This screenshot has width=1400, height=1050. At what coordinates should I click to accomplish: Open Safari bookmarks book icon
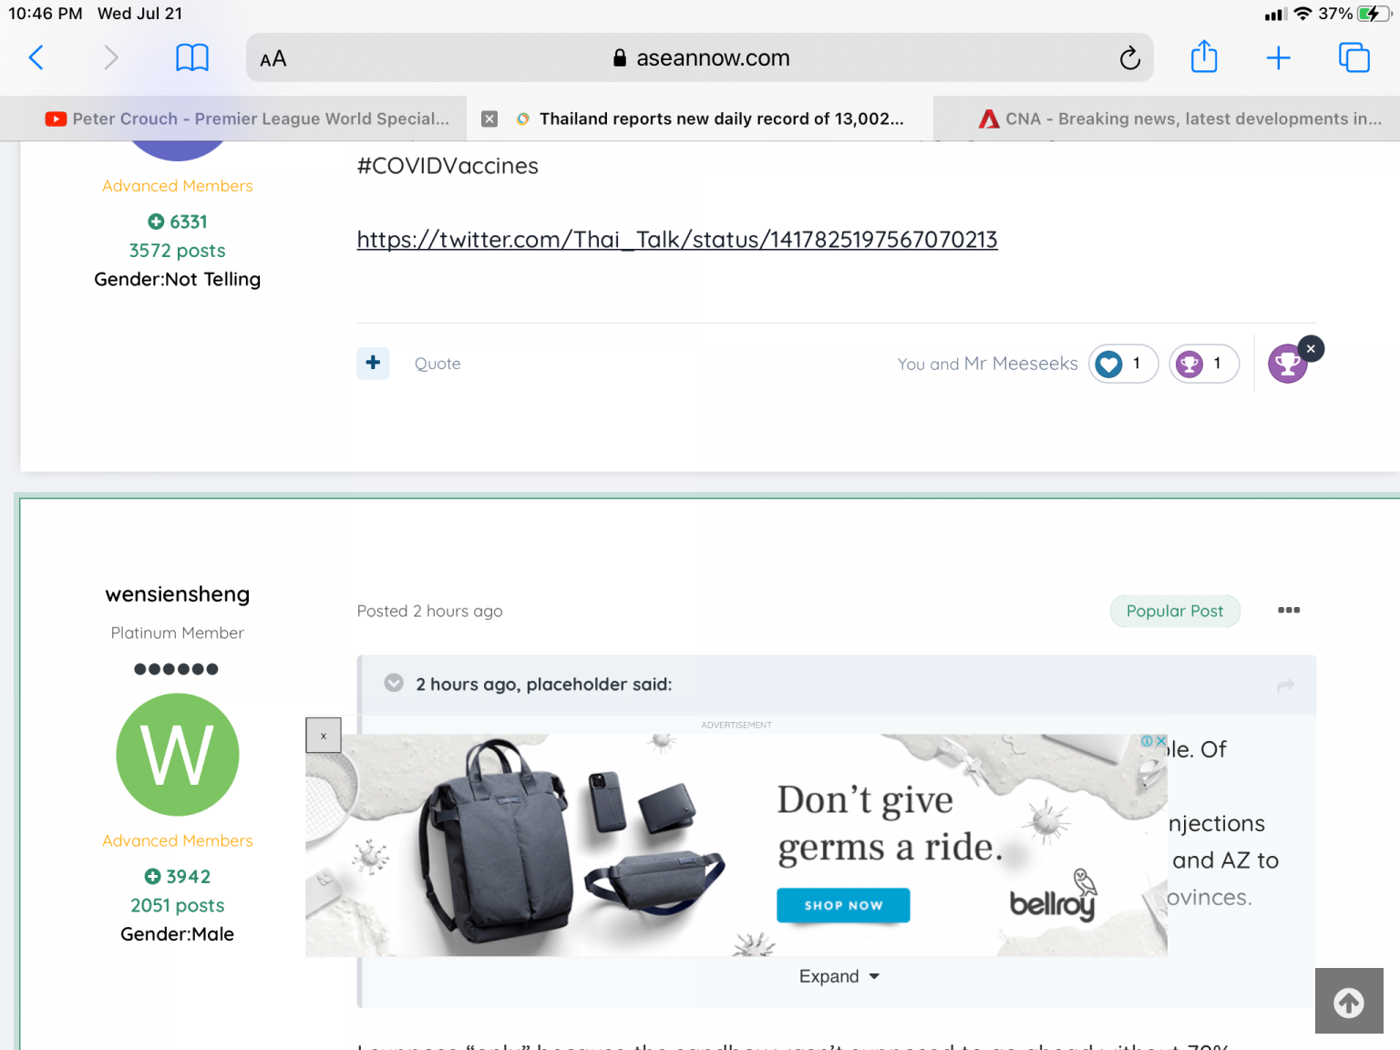pos(192,57)
